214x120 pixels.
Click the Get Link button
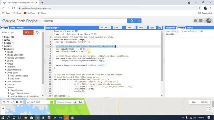click(x=104, y=28)
